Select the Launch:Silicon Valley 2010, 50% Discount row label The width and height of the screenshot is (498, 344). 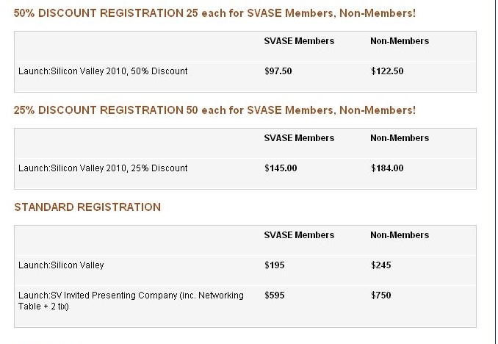pos(103,71)
